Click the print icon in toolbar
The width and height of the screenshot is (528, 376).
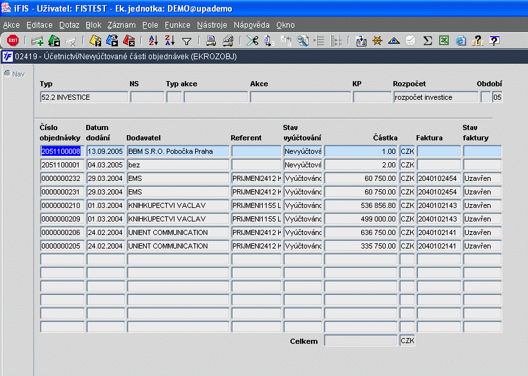pos(211,41)
